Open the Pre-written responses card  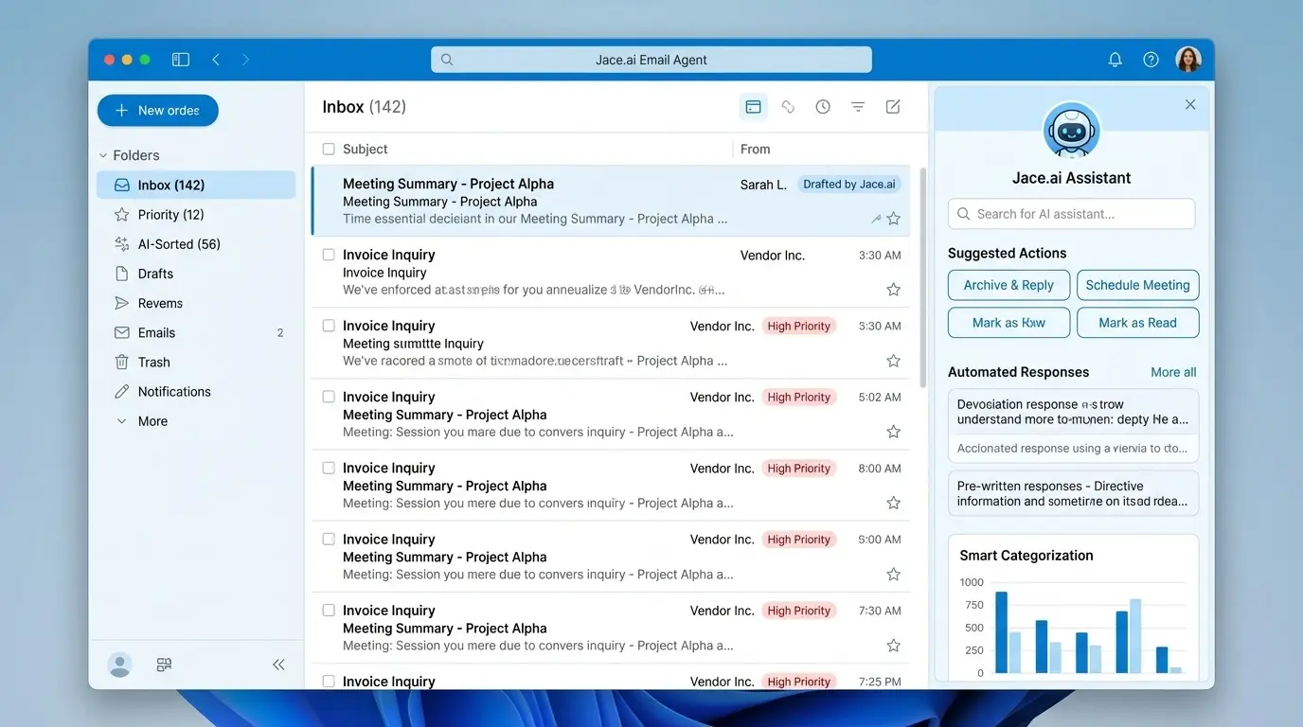[1073, 493]
